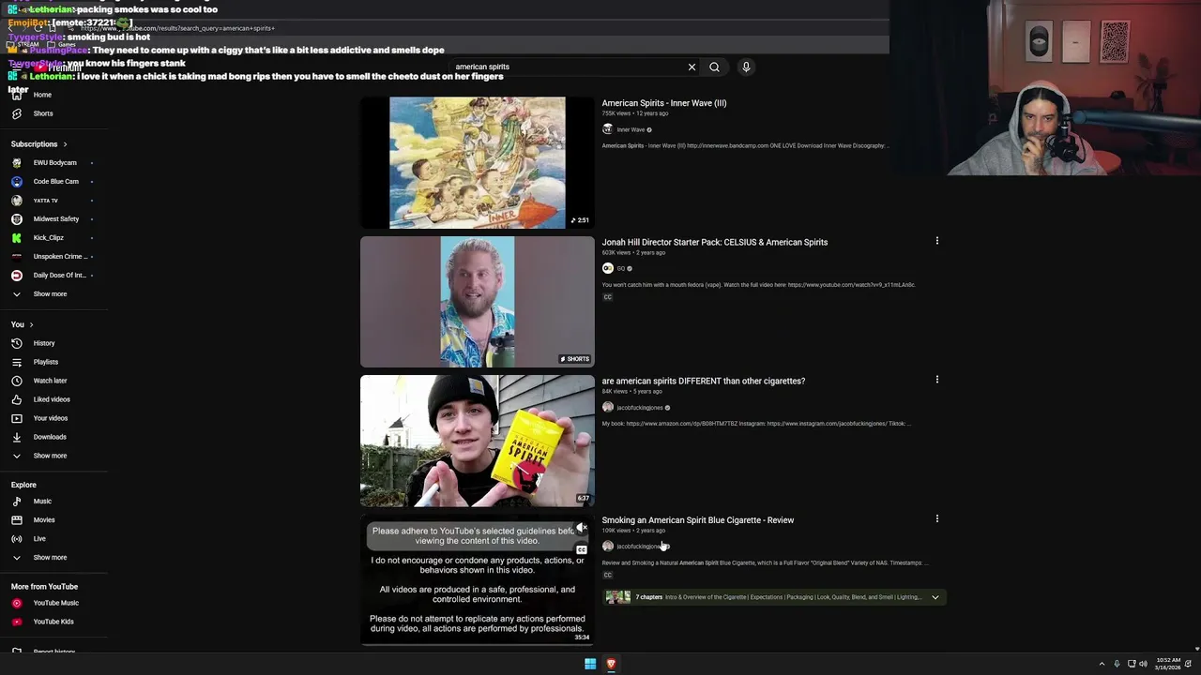Open more options for the Blue Cigarette review
This screenshot has width=1201, height=675.
[936, 518]
